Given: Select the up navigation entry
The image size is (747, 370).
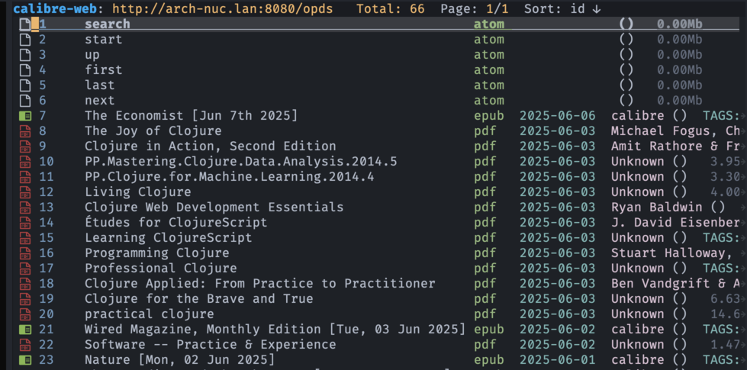Looking at the screenshot, I should coord(92,55).
